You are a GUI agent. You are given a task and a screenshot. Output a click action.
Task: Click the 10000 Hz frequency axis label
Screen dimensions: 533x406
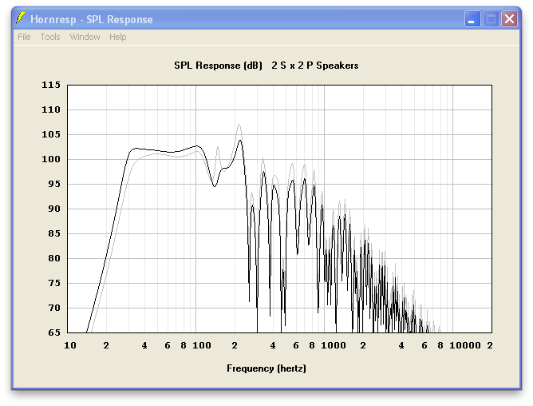click(x=465, y=345)
